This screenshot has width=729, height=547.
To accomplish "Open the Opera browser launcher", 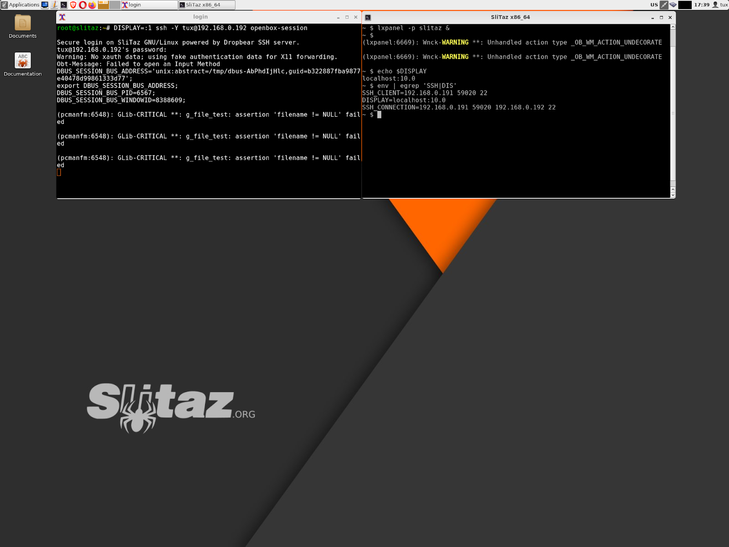I will point(82,5).
